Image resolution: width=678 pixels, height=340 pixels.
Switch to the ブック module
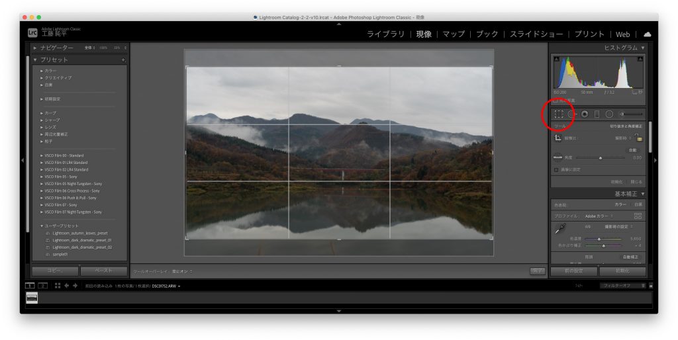[487, 34]
